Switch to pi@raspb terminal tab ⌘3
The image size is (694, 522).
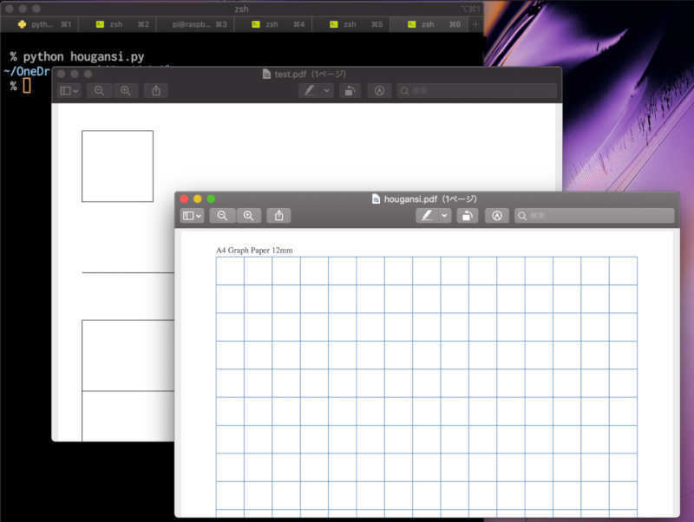[x=196, y=24]
